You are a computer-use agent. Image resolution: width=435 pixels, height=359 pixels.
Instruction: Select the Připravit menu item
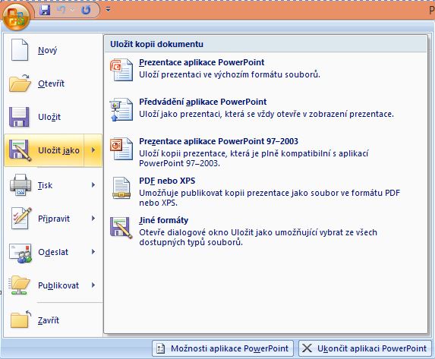[53, 219]
